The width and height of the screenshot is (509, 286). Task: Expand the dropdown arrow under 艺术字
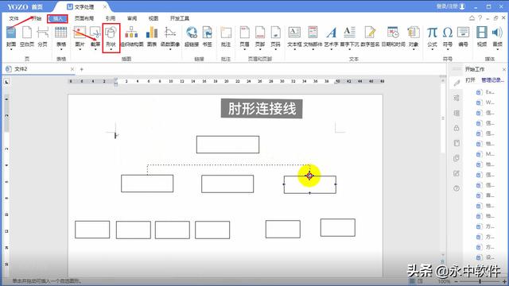[x=331, y=49]
